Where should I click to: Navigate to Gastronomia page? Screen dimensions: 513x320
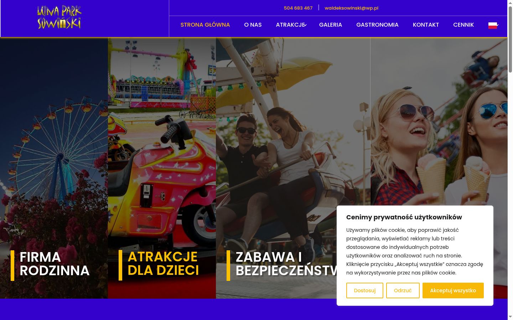pyautogui.click(x=377, y=25)
